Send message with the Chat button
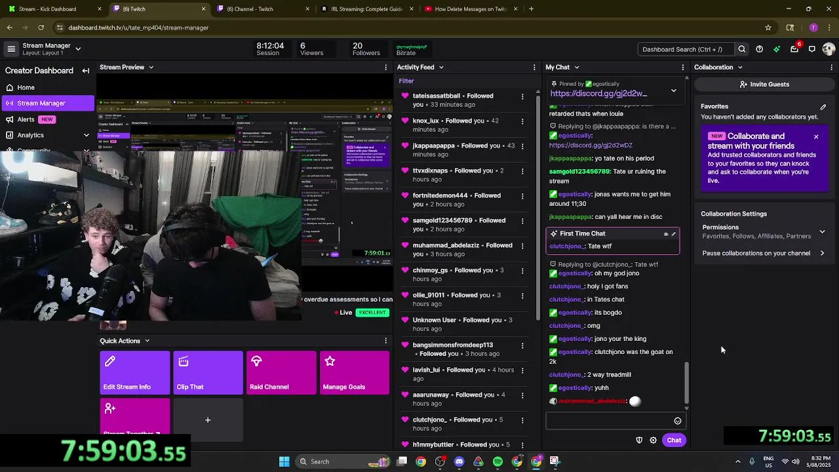 (x=674, y=441)
